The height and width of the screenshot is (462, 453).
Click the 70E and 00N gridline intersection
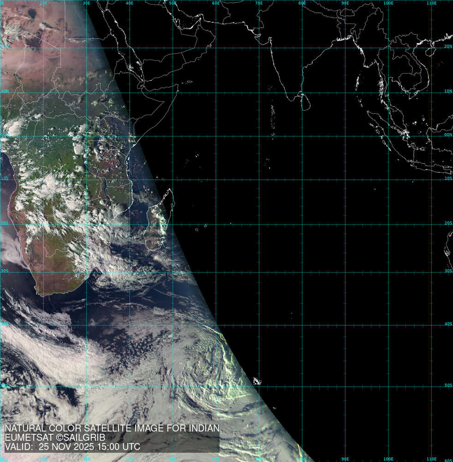259,135
